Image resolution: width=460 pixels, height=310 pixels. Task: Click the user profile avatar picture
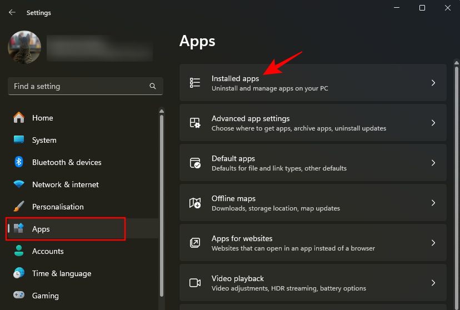24,47
